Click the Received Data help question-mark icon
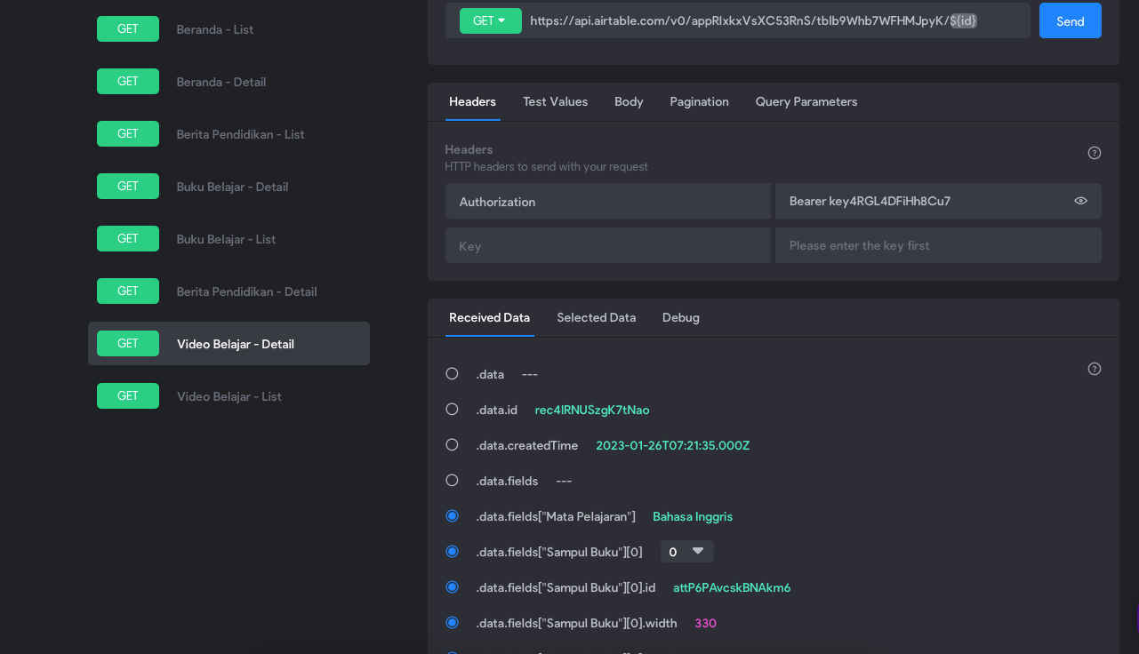1139x654 pixels. point(1095,369)
